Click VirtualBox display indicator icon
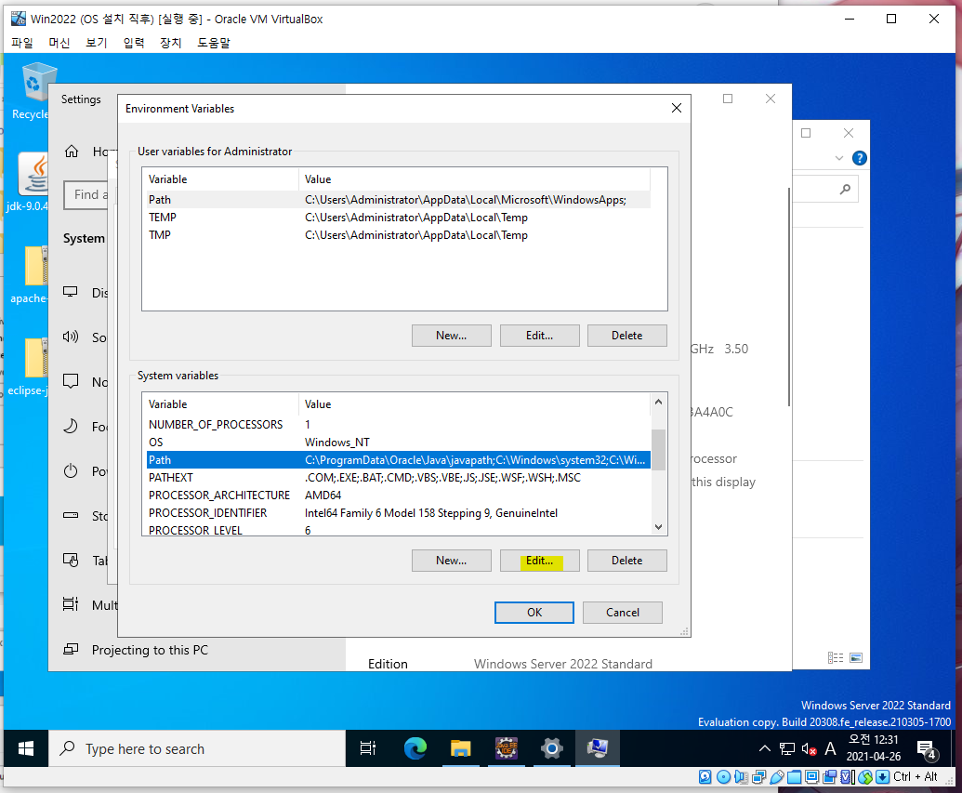 [811, 777]
